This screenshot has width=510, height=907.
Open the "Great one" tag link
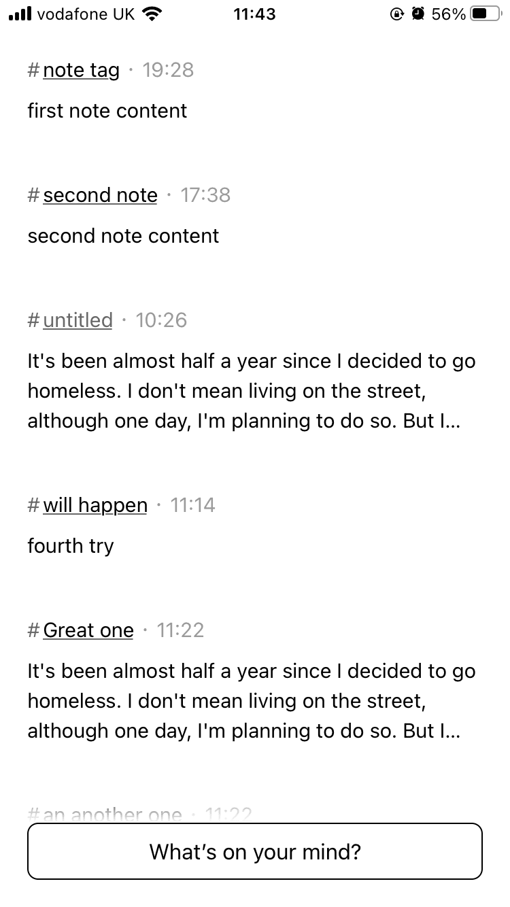pyautogui.click(x=88, y=630)
